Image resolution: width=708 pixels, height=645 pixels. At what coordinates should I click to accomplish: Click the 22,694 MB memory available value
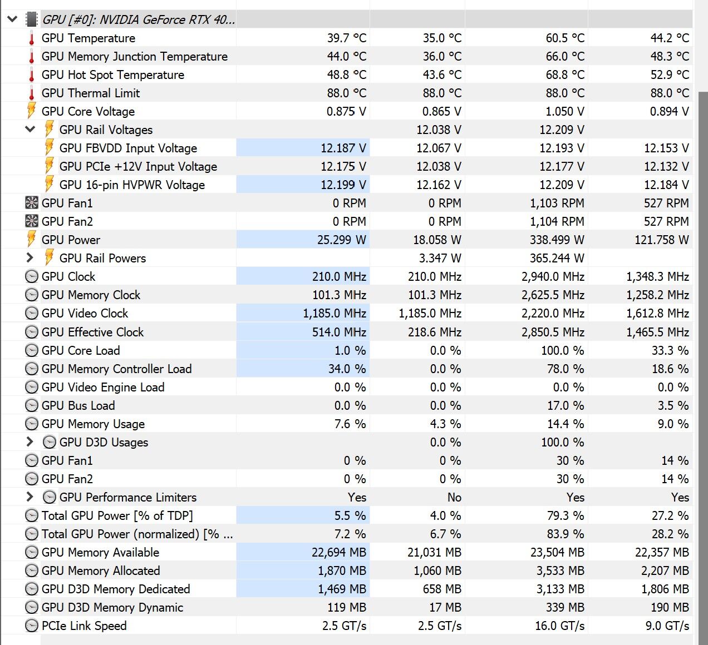[339, 552]
